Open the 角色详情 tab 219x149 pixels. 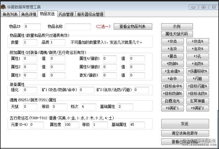29,14
